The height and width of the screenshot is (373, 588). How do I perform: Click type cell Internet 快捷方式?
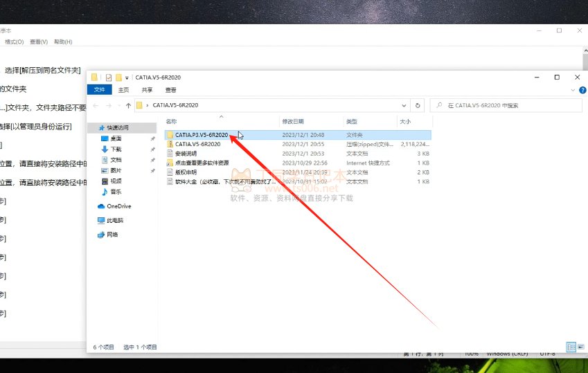click(368, 163)
